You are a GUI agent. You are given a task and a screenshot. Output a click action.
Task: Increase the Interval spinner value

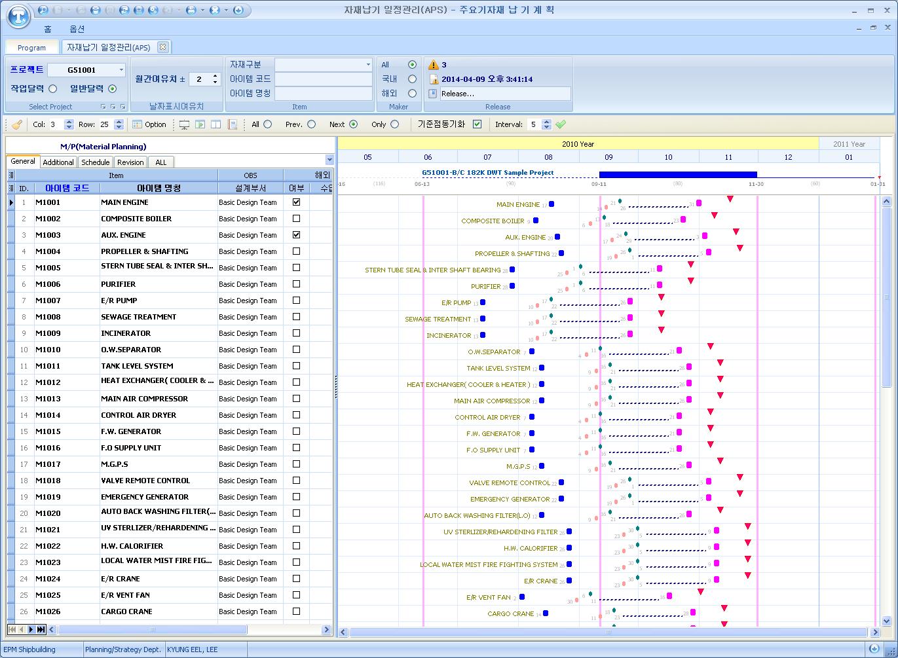[547, 121]
